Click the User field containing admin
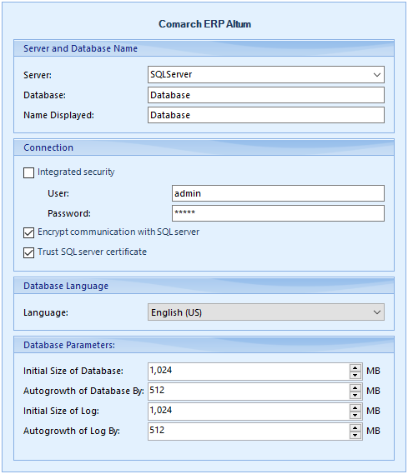 [x=278, y=193]
